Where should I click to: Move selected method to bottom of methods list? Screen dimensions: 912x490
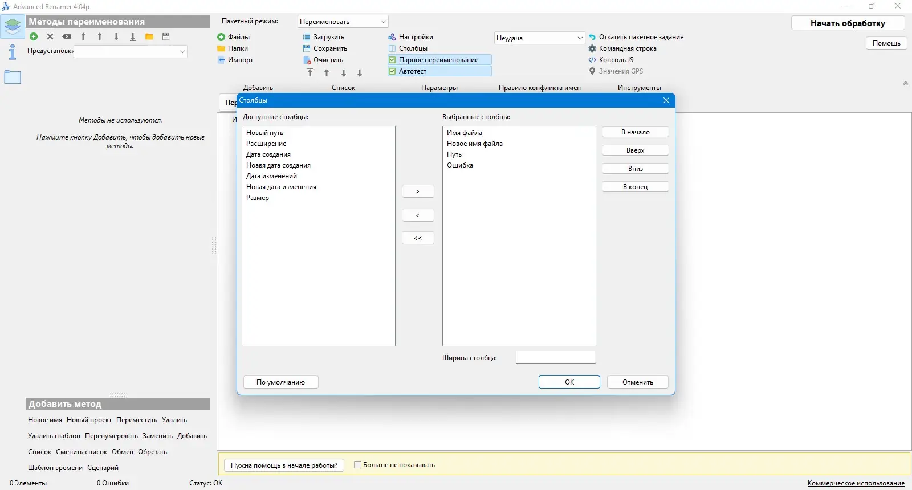133,36
